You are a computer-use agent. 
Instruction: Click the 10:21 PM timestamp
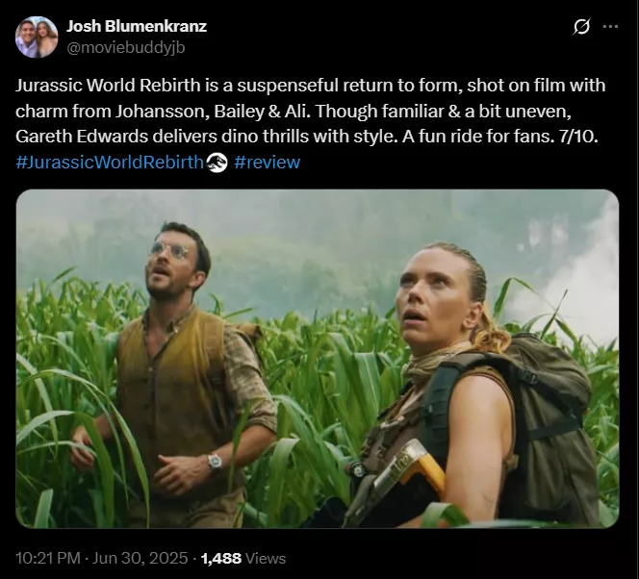48,558
